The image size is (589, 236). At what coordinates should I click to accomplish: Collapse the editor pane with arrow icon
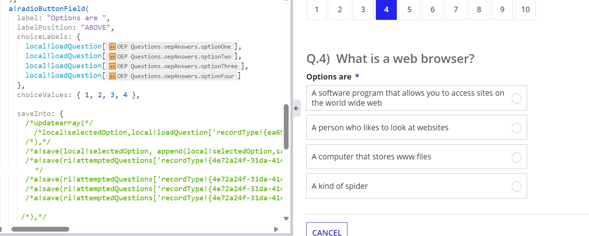coord(296,108)
